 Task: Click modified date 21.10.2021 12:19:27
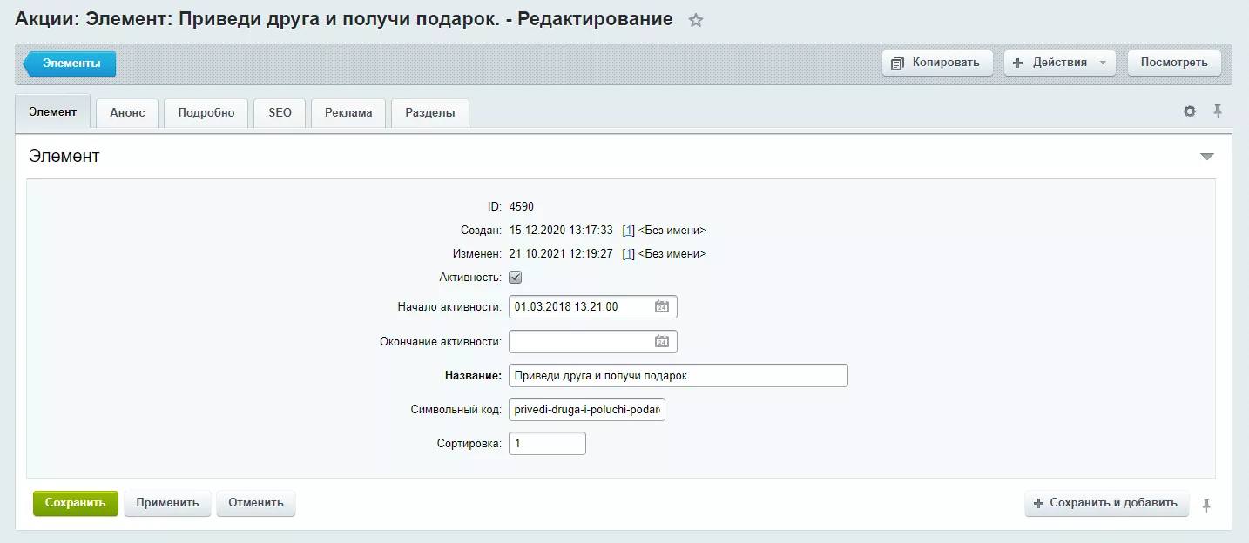561,254
